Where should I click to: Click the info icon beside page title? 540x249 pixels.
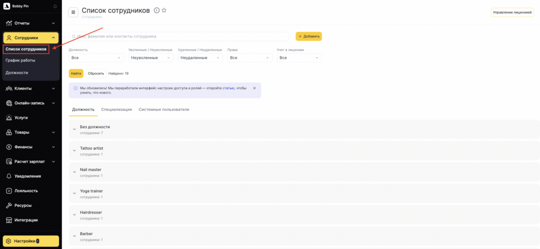(x=157, y=11)
